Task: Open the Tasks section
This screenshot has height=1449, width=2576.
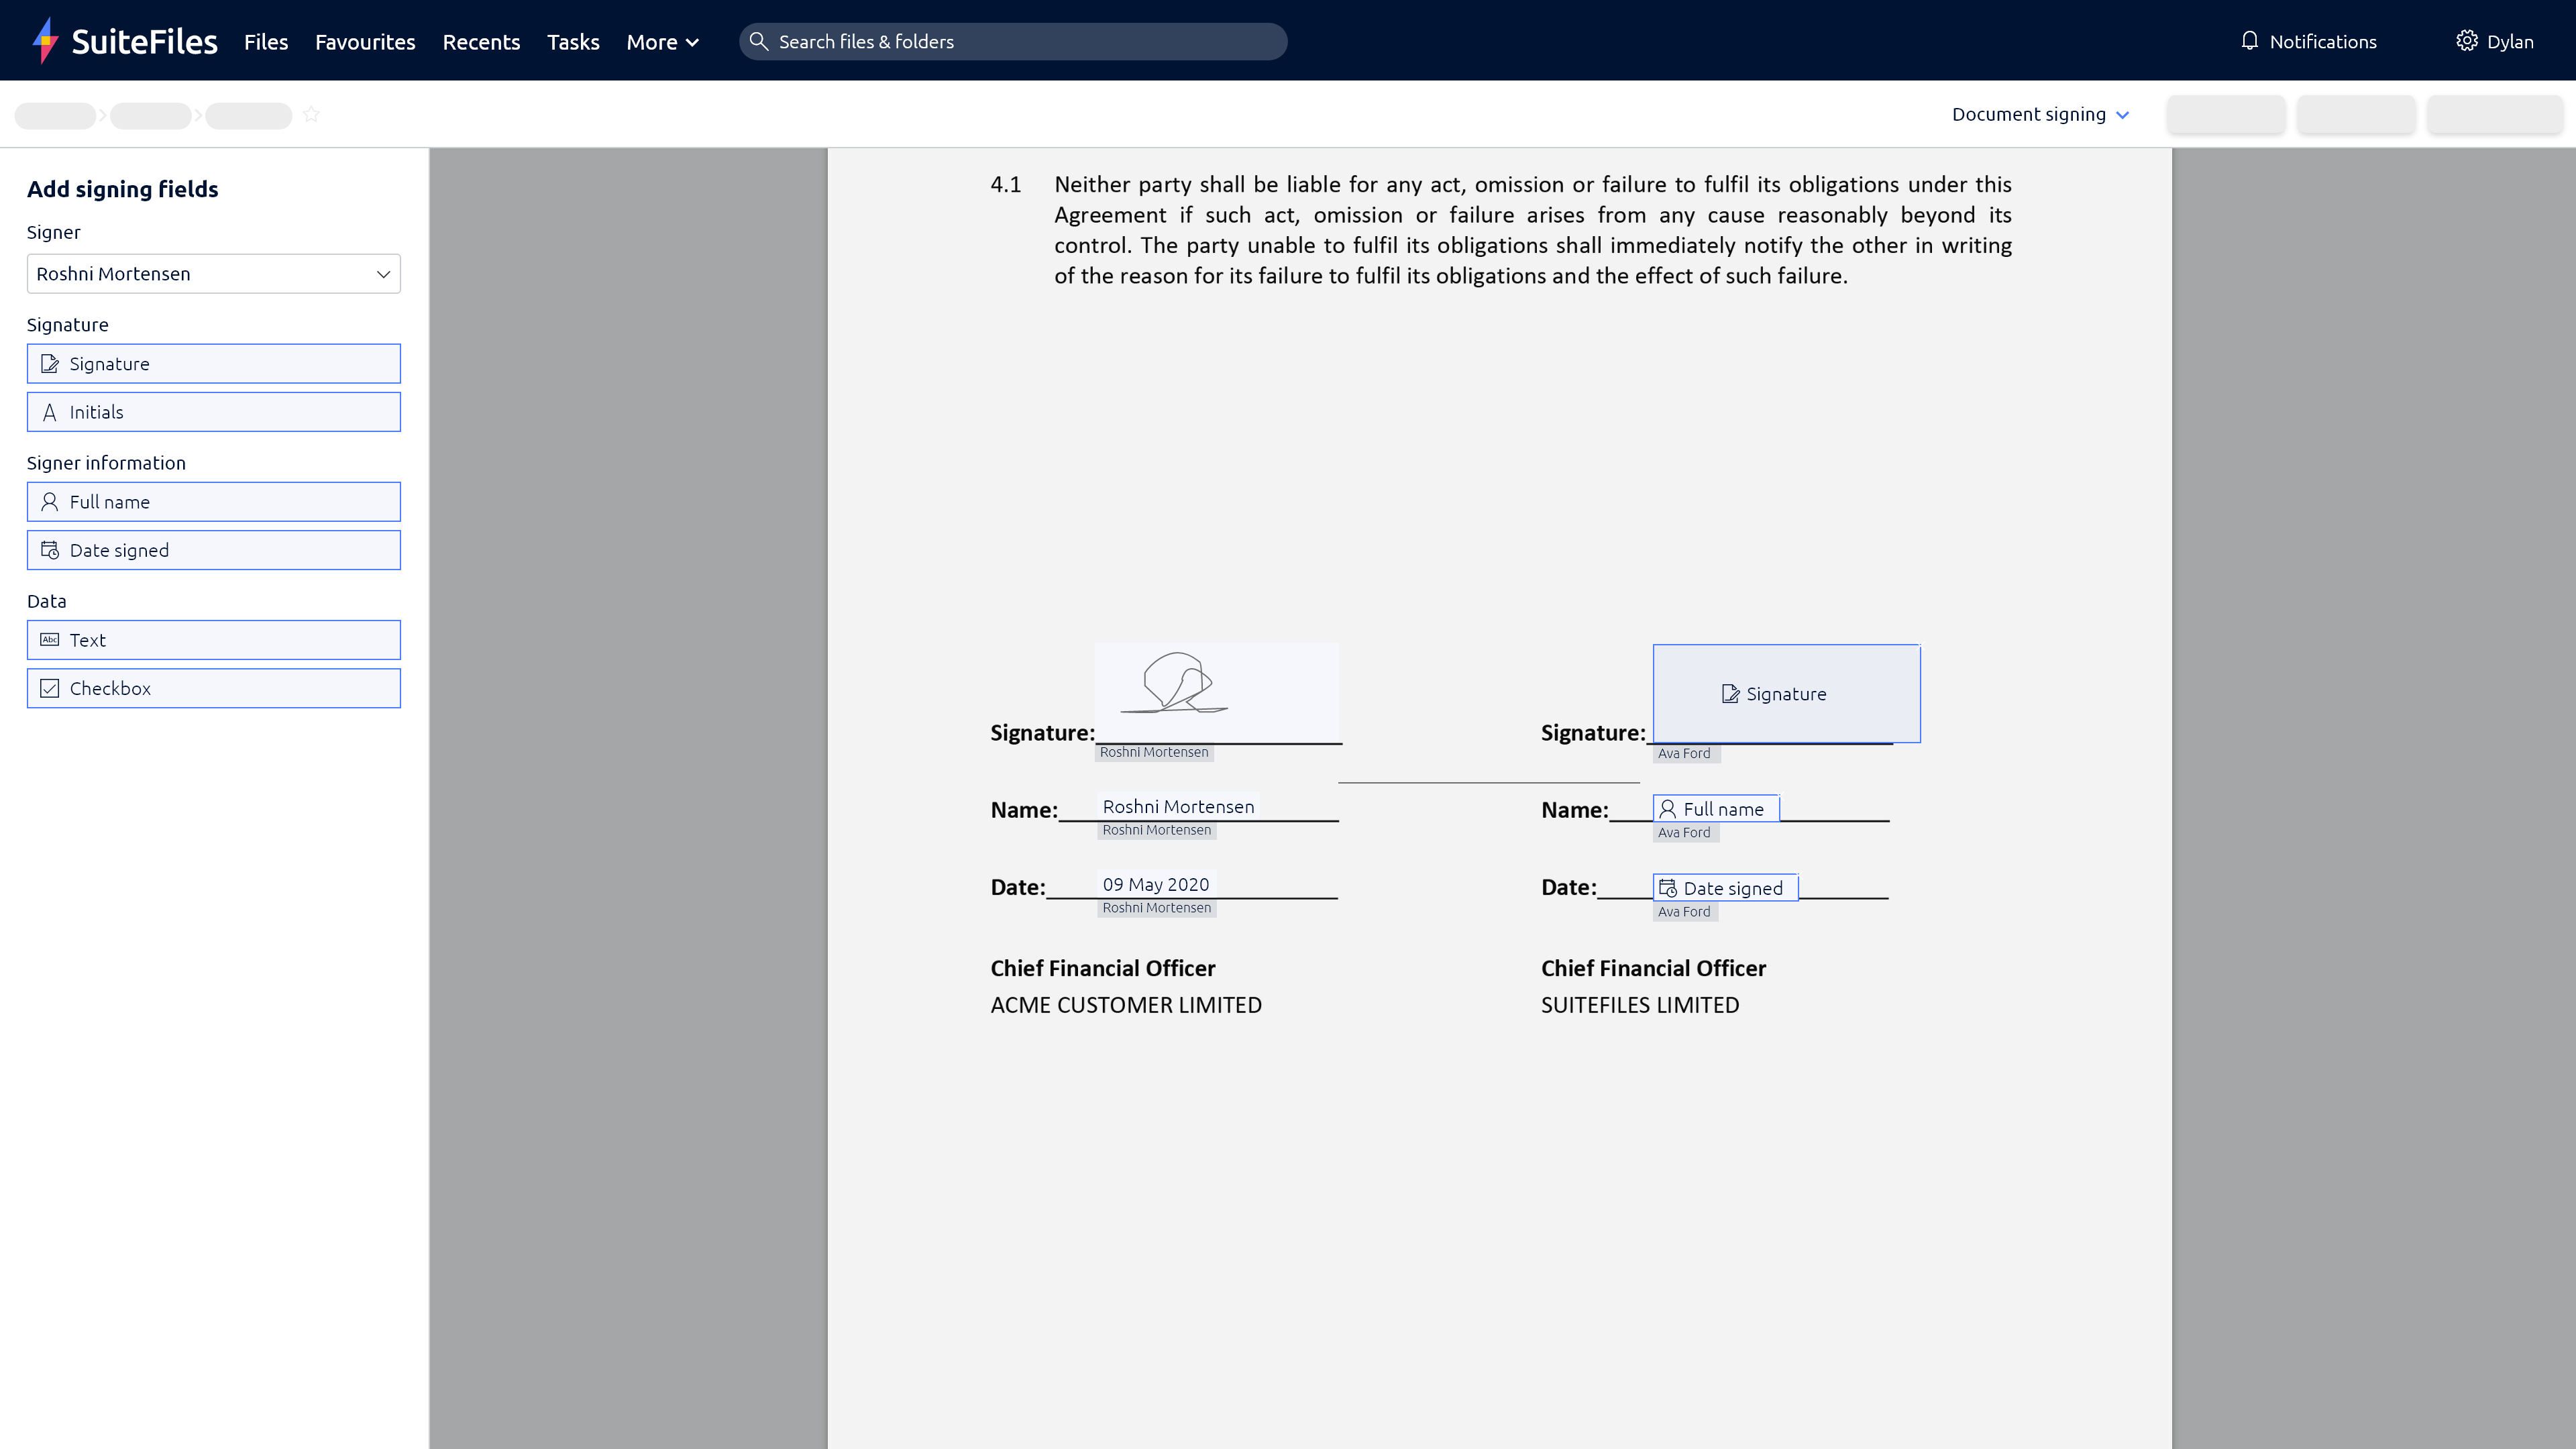Action: 572,42
